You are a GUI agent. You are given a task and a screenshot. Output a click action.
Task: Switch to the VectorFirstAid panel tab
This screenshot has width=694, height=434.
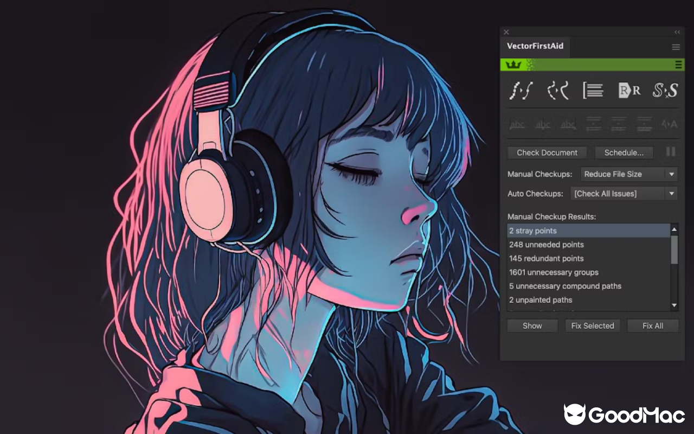[535, 47]
